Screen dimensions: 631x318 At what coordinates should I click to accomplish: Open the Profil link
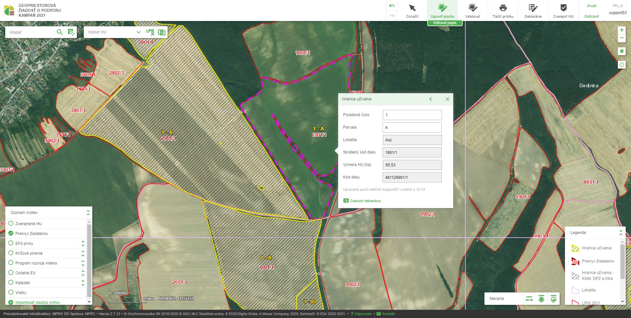[592, 6]
